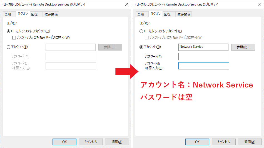Open 依存関係 tab in left dialog
The image size is (264, 148).
pos(51,14)
